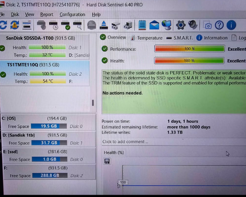The width and height of the screenshot is (246, 197).
Task: Click the 'more than 1000 days' value
Action: pyautogui.click(x=188, y=127)
